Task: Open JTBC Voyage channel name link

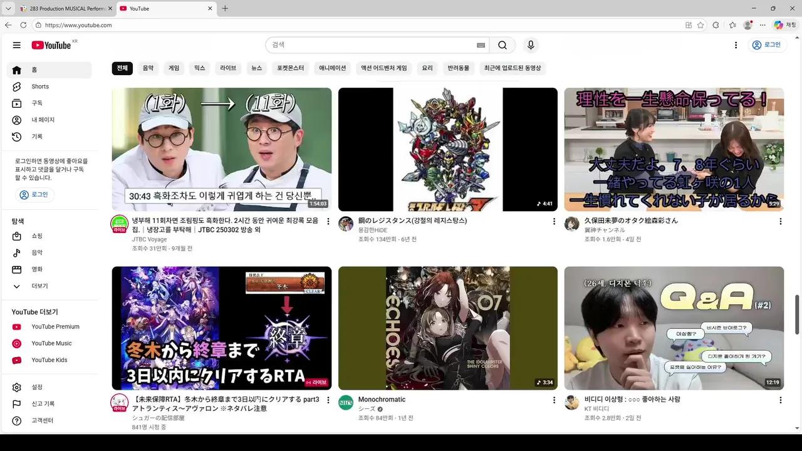Action: pyautogui.click(x=149, y=239)
